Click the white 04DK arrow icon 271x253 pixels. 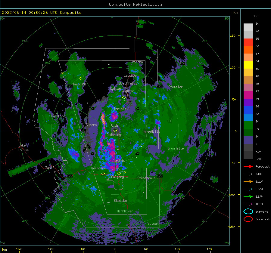click(x=248, y=174)
